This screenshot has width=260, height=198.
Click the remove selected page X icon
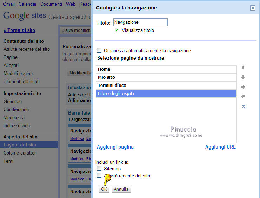click(x=244, y=106)
